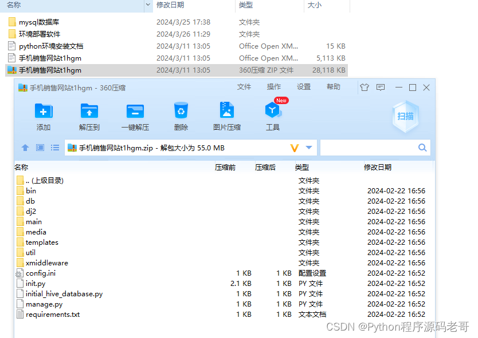Click the 删除 (Delete) toolbar icon
This screenshot has height=338, width=478.
coord(181,114)
